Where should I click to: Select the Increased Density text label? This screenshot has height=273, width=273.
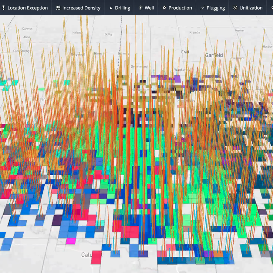click(81, 8)
